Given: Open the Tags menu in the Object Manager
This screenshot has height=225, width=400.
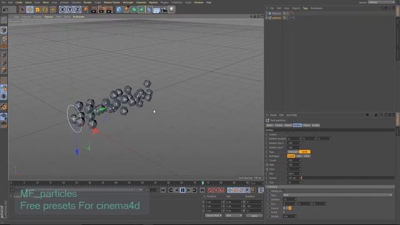Looking at the screenshot, I should coord(306,8).
